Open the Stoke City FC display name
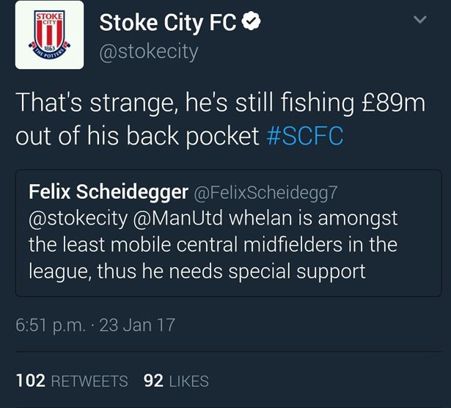This screenshot has width=451, height=408. [168, 23]
